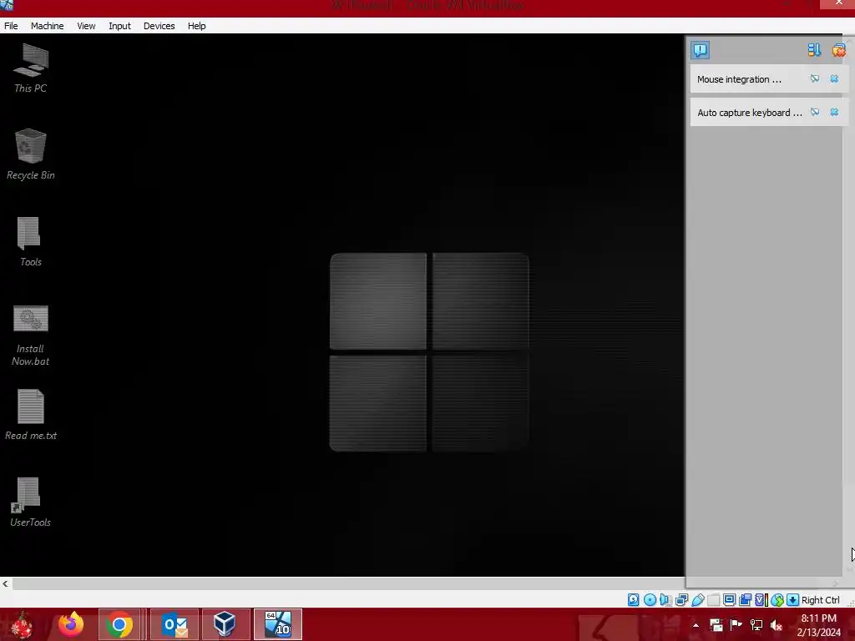This screenshot has width=855, height=641.
Task: Click the Right Ctrl host key label
Action: click(x=820, y=600)
